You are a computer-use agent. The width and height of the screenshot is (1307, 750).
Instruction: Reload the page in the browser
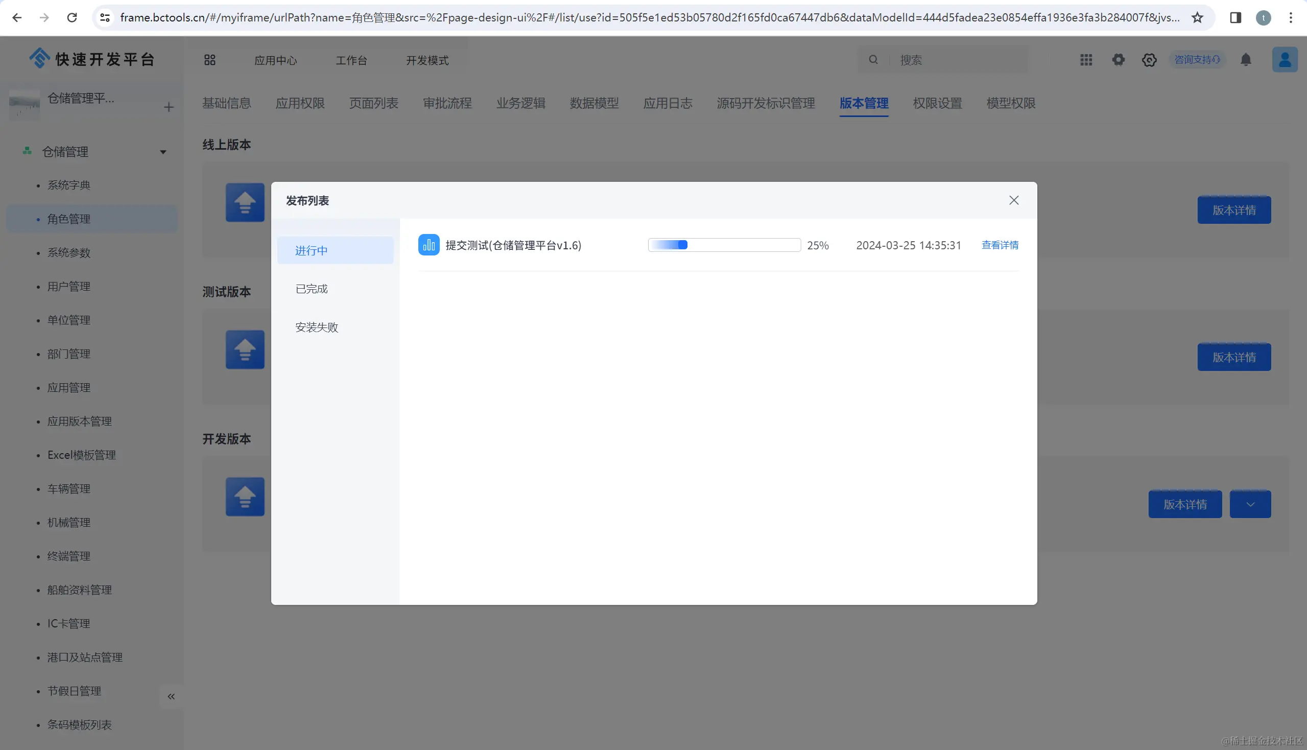coord(72,17)
